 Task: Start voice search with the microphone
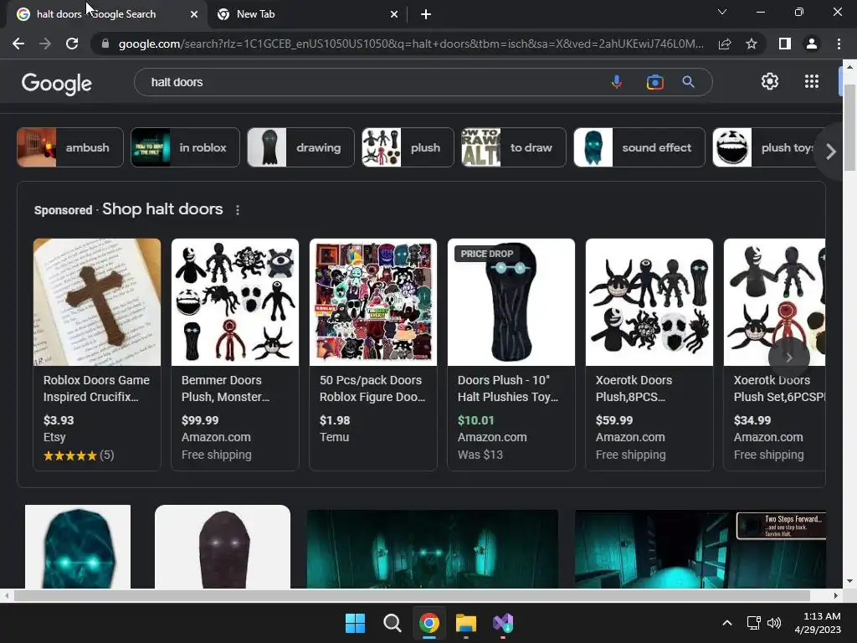617,82
